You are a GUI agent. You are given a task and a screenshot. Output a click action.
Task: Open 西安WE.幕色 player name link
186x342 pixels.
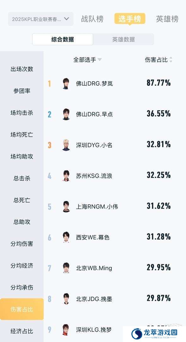pyautogui.click(x=93, y=237)
